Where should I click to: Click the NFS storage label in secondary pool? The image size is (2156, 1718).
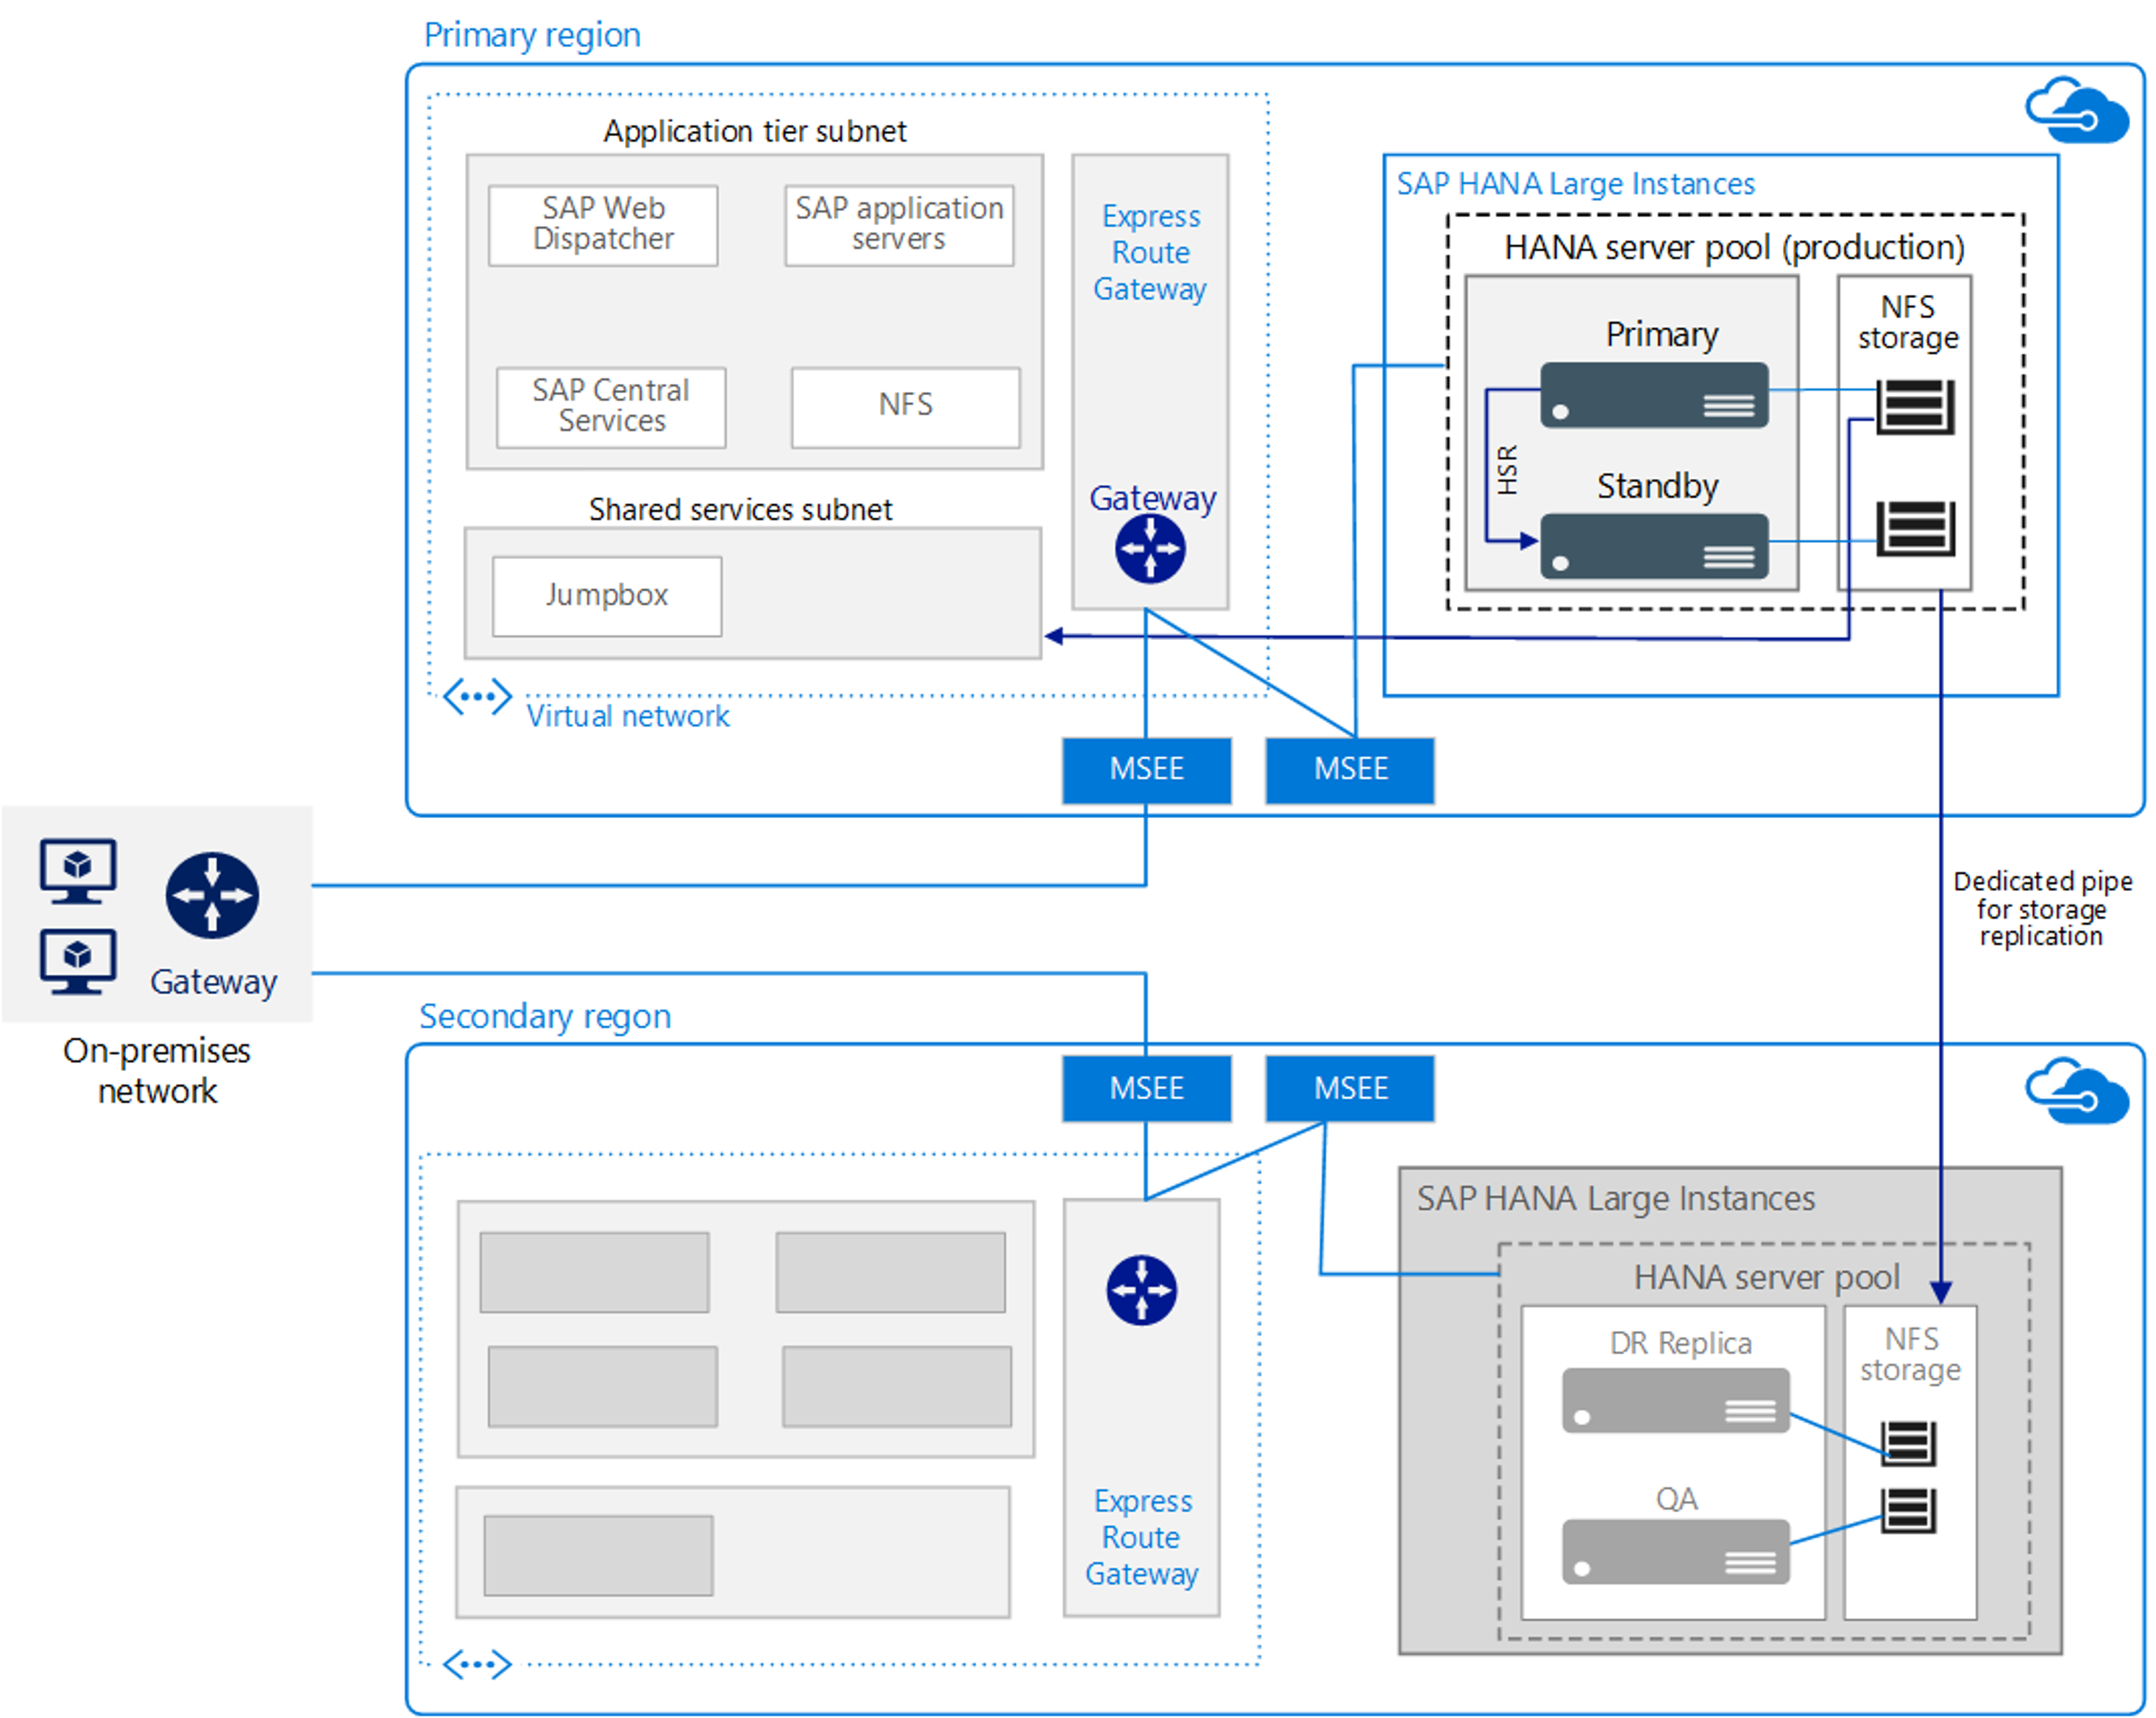tap(1910, 1354)
